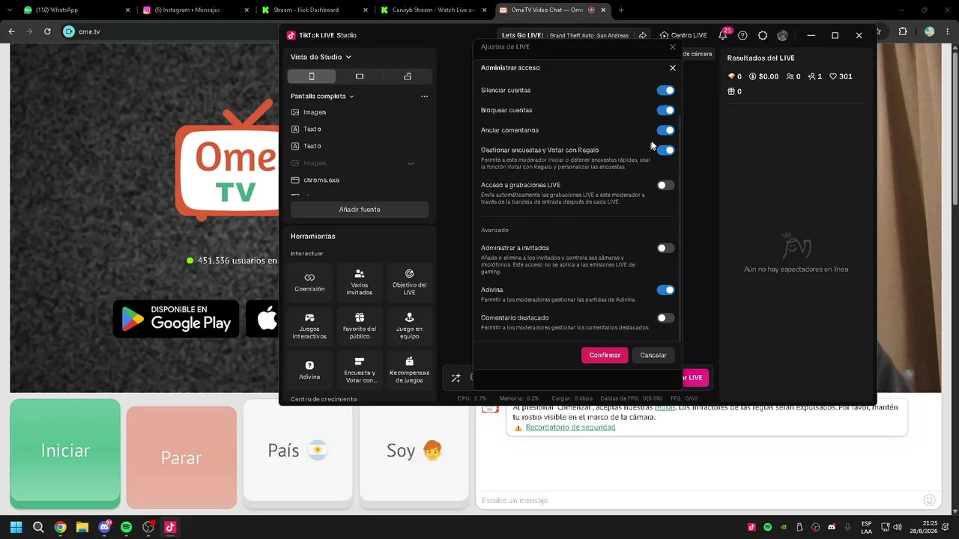Toggle Silenciar cuentas switch
The image size is (959, 539).
[x=665, y=91]
